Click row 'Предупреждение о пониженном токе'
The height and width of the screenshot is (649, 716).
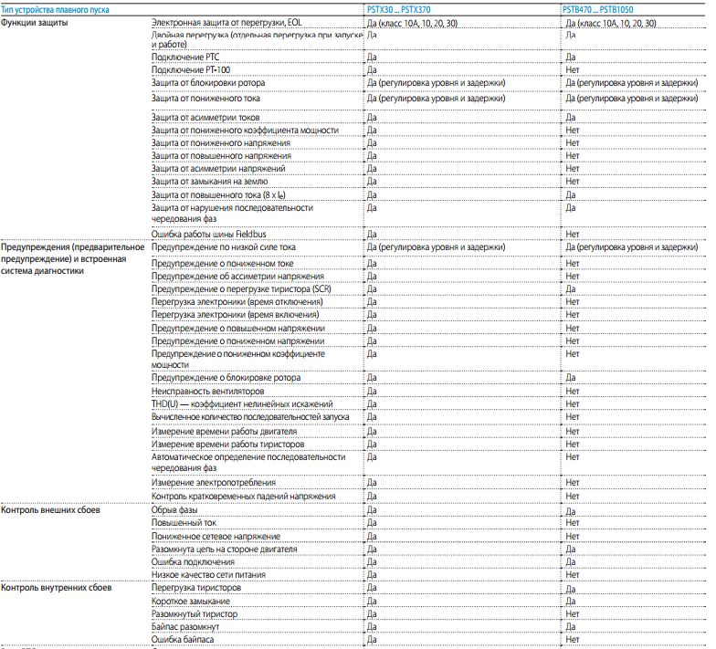click(x=223, y=263)
